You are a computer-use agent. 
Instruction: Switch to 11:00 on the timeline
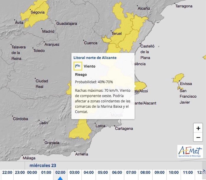[x=188, y=172]
